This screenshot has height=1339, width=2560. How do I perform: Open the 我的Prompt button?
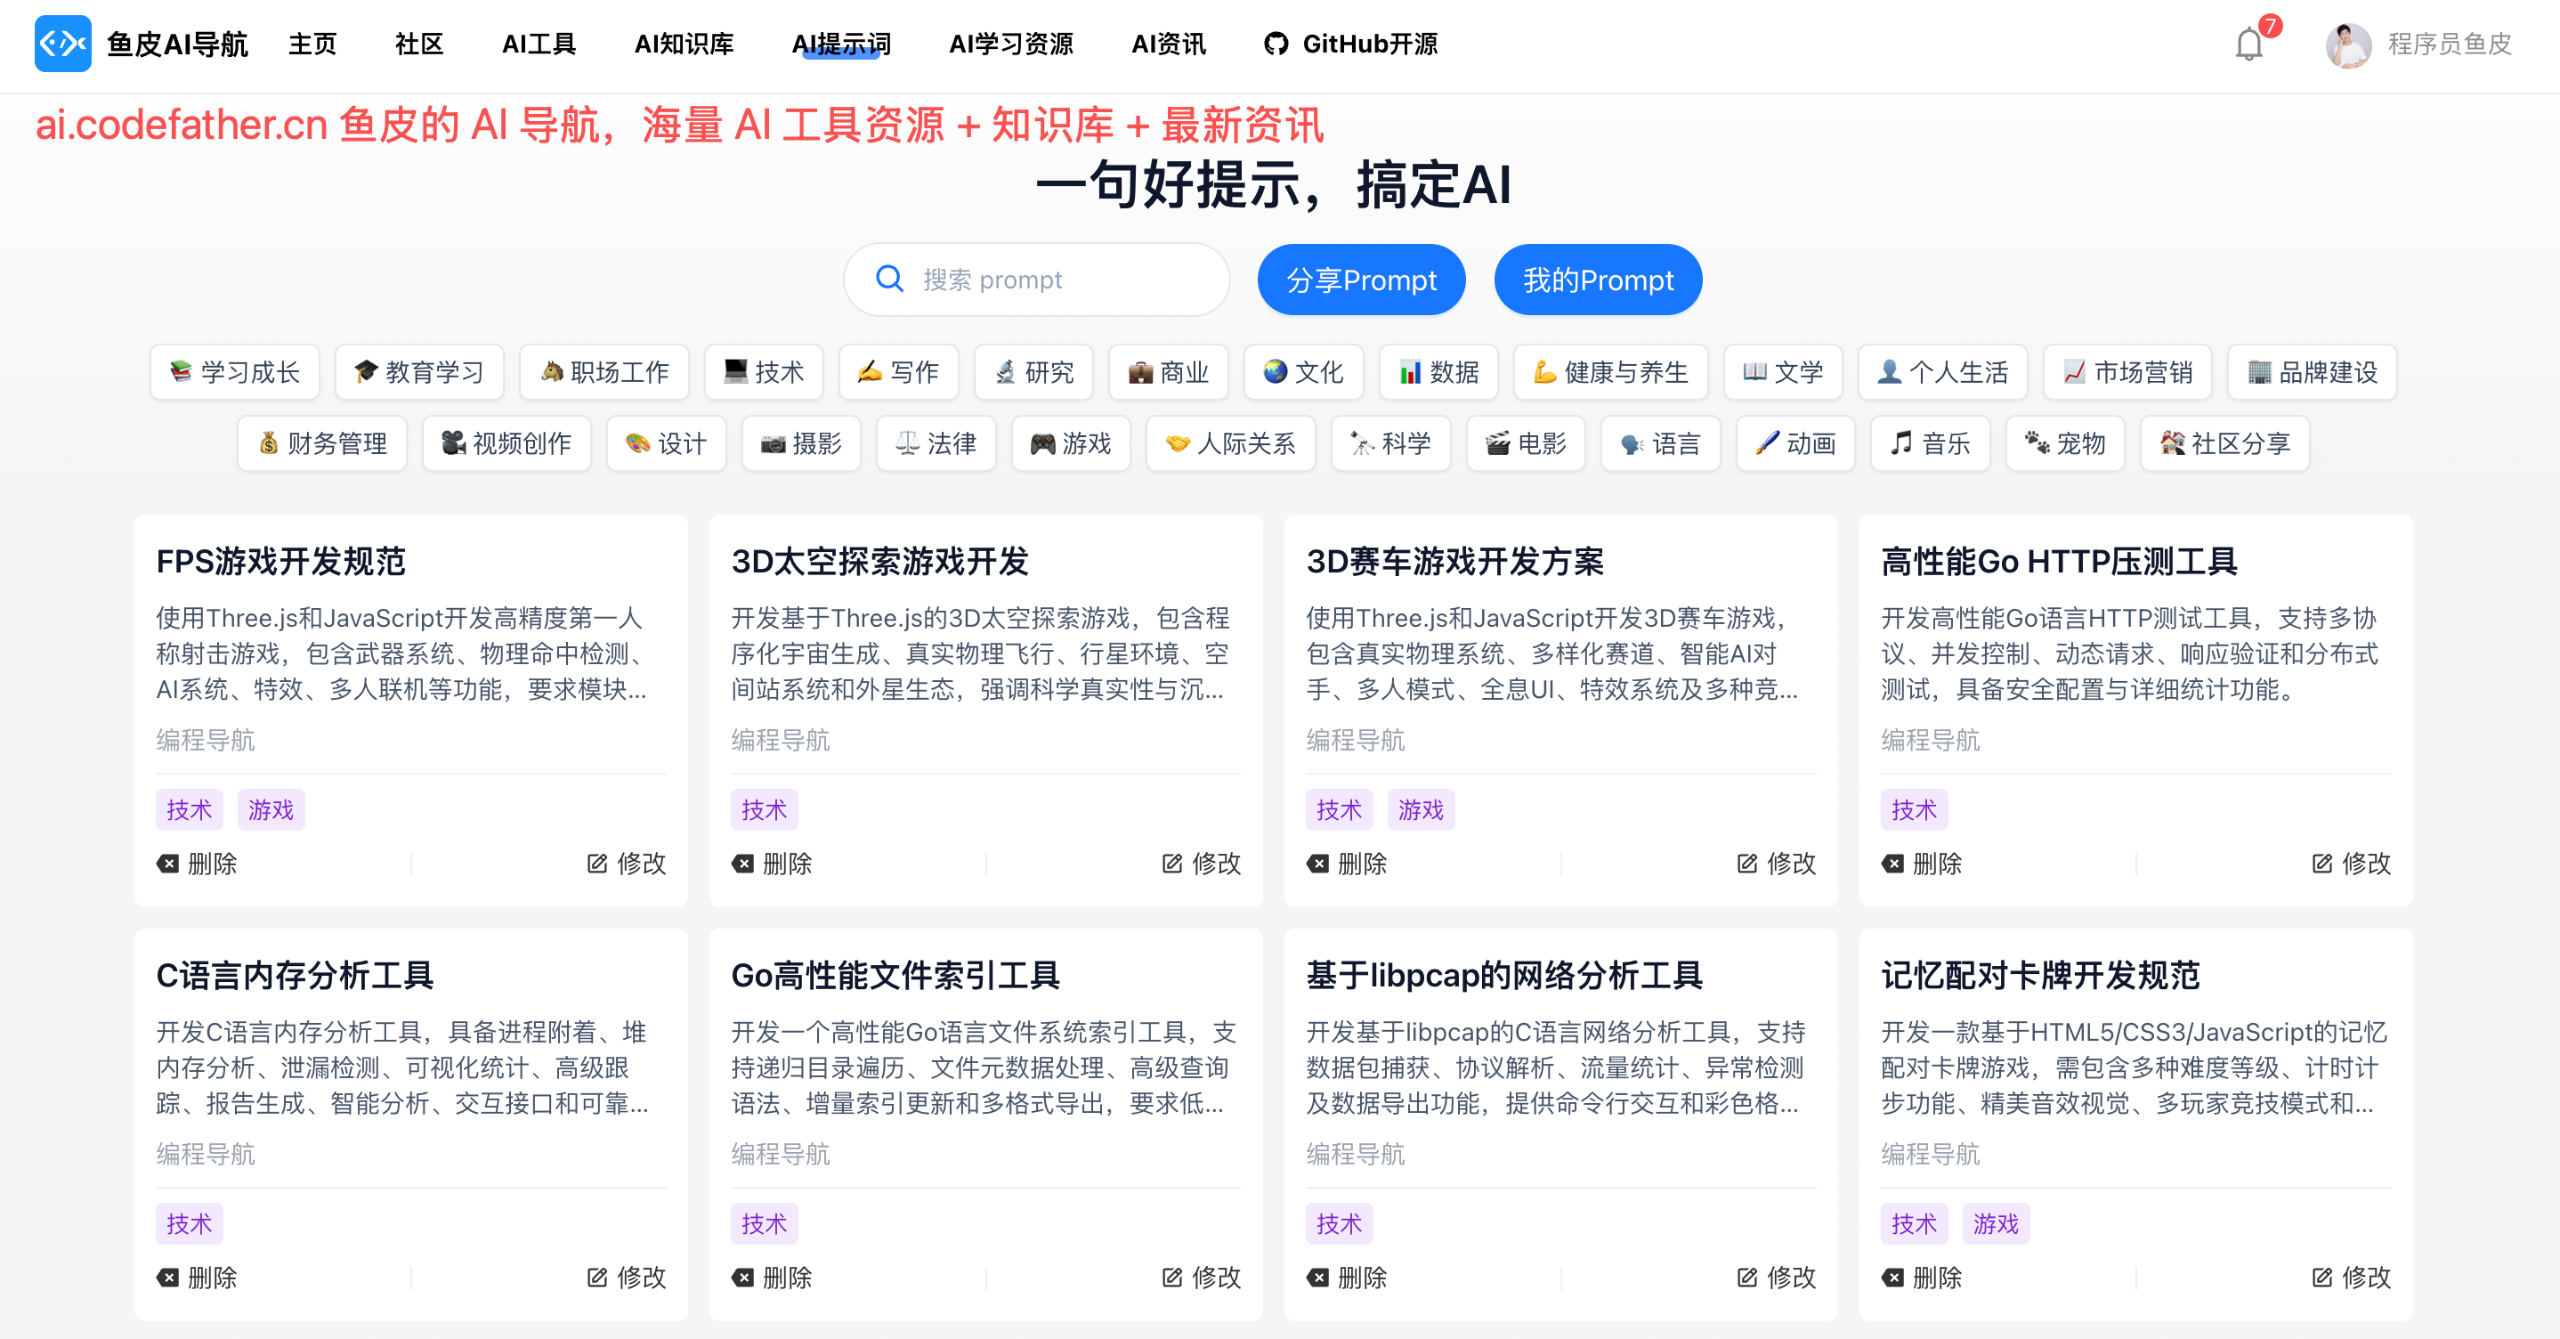pos(1597,280)
